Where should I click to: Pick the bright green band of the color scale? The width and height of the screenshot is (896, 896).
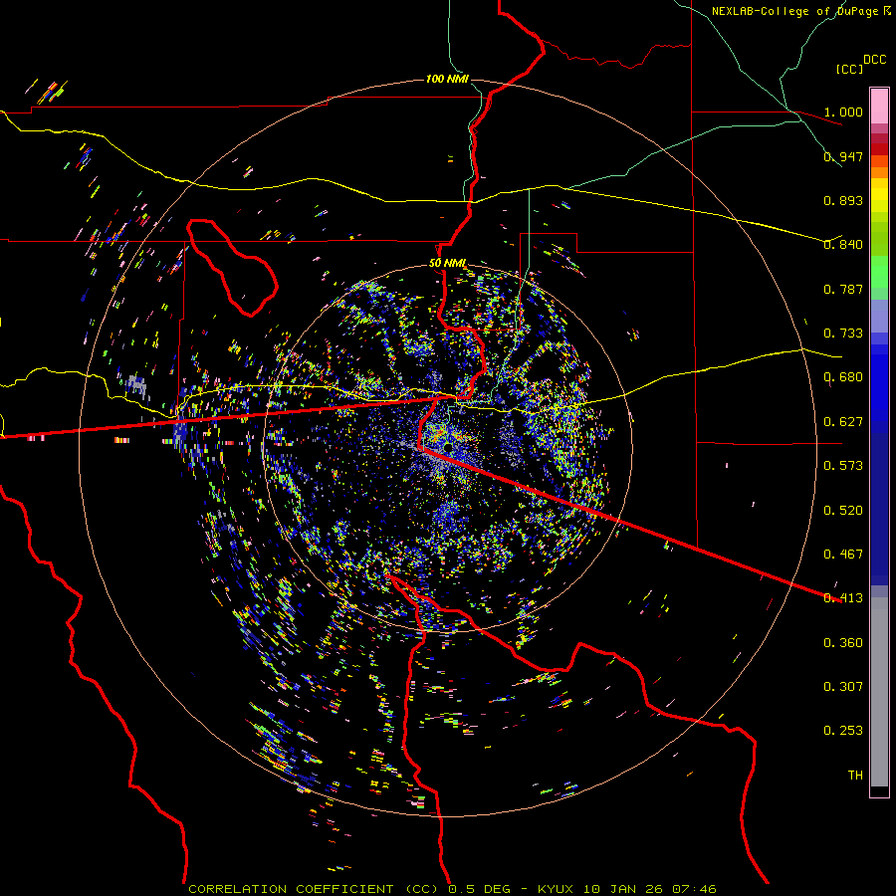pos(879,272)
